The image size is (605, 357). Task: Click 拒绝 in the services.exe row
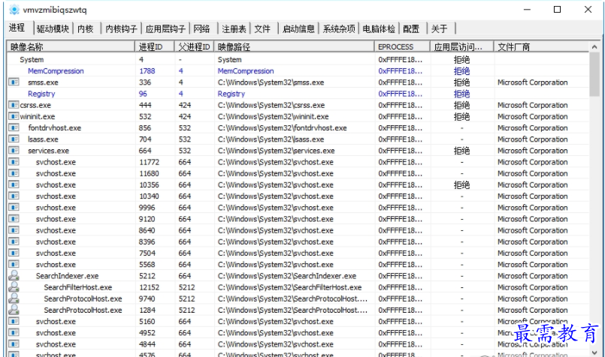pyautogui.click(x=461, y=151)
